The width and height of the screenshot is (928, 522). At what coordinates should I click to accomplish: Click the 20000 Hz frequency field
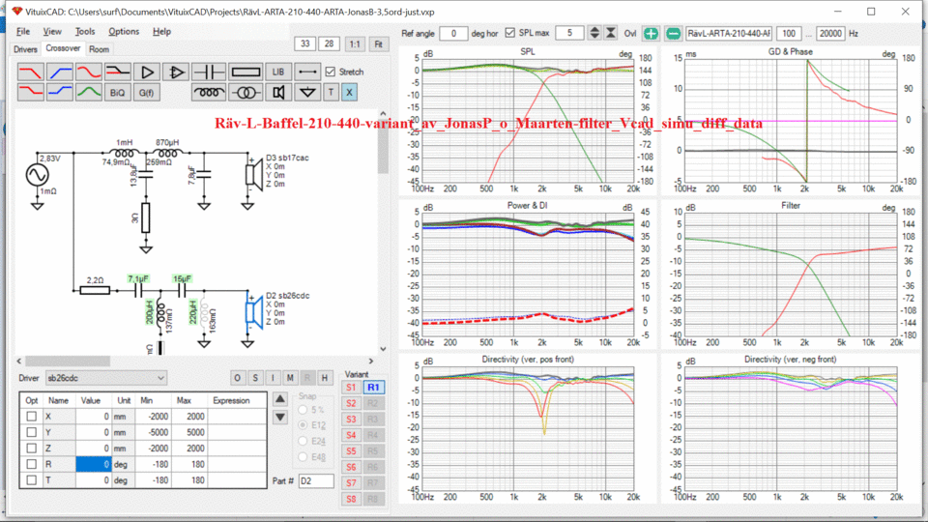pos(829,34)
